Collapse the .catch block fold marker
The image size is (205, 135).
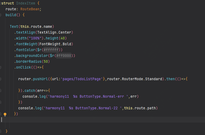[x=0, y=91]
